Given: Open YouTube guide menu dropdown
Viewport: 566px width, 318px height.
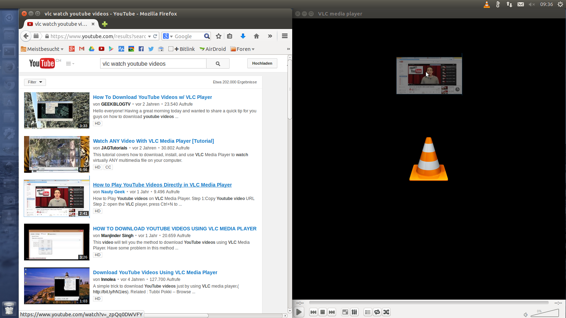Looking at the screenshot, I should tap(70, 64).
